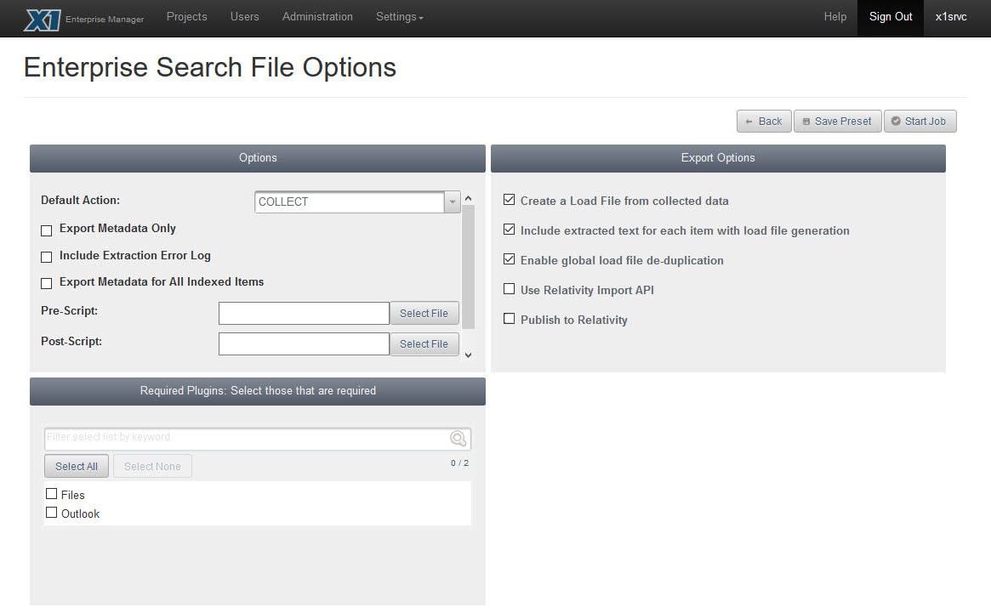Go to the Administration page
Image resolution: width=991 pixels, height=613 pixels.
317,17
